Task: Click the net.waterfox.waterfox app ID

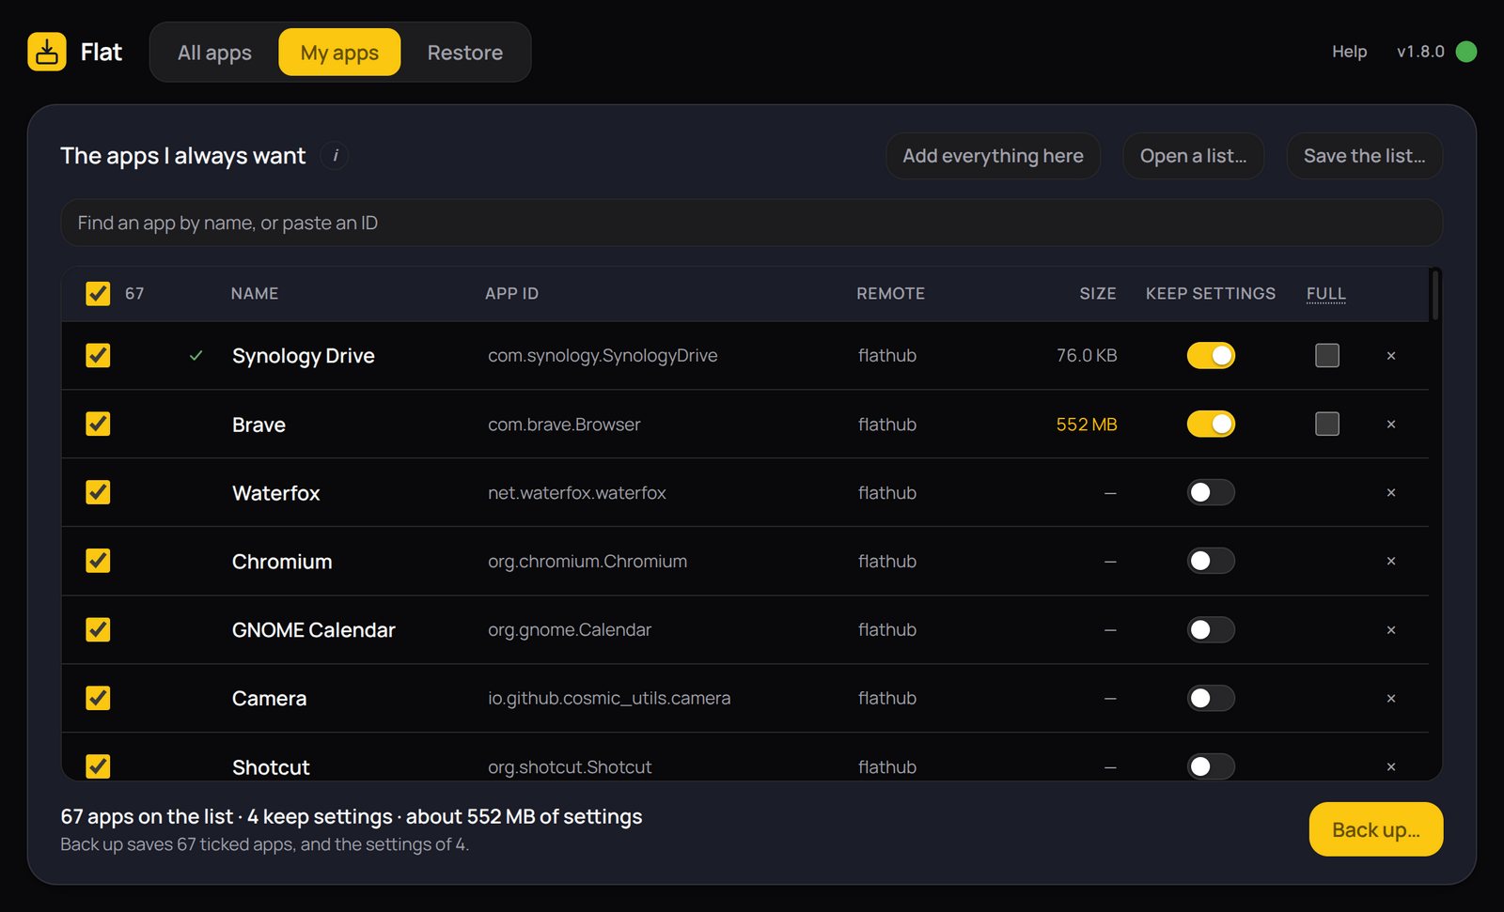Action: [x=577, y=493]
